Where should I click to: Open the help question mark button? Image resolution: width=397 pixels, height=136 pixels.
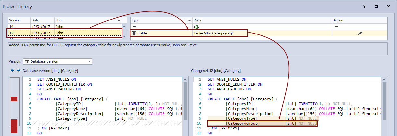tap(365, 7)
